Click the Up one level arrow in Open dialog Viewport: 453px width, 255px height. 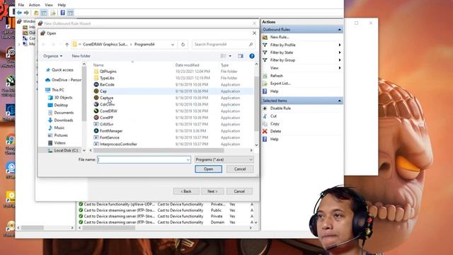[67, 45]
